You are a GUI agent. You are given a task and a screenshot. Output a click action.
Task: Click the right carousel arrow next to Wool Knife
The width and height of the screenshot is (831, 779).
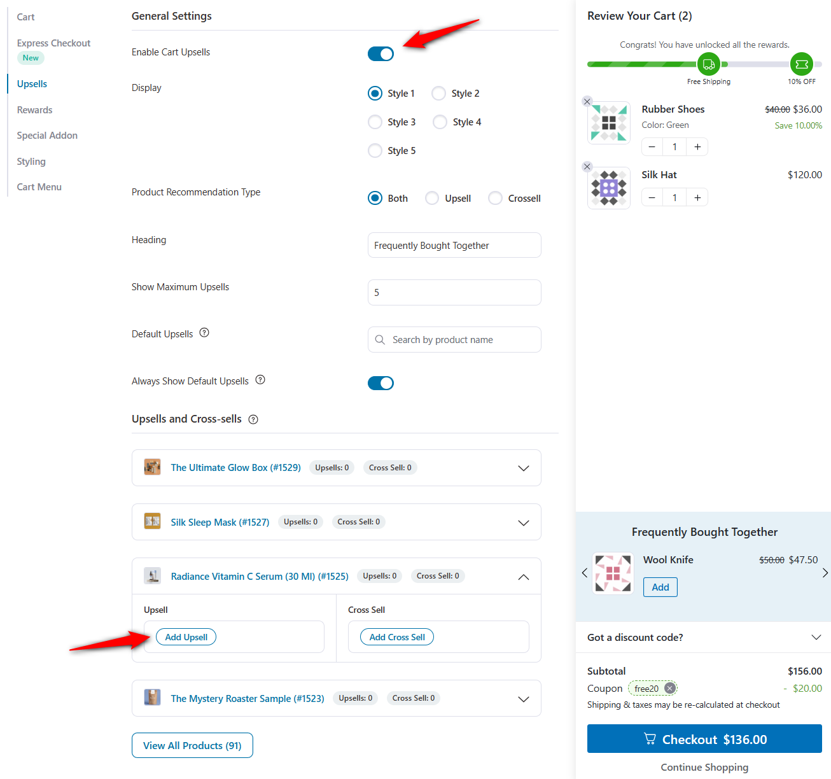[825, 573]
